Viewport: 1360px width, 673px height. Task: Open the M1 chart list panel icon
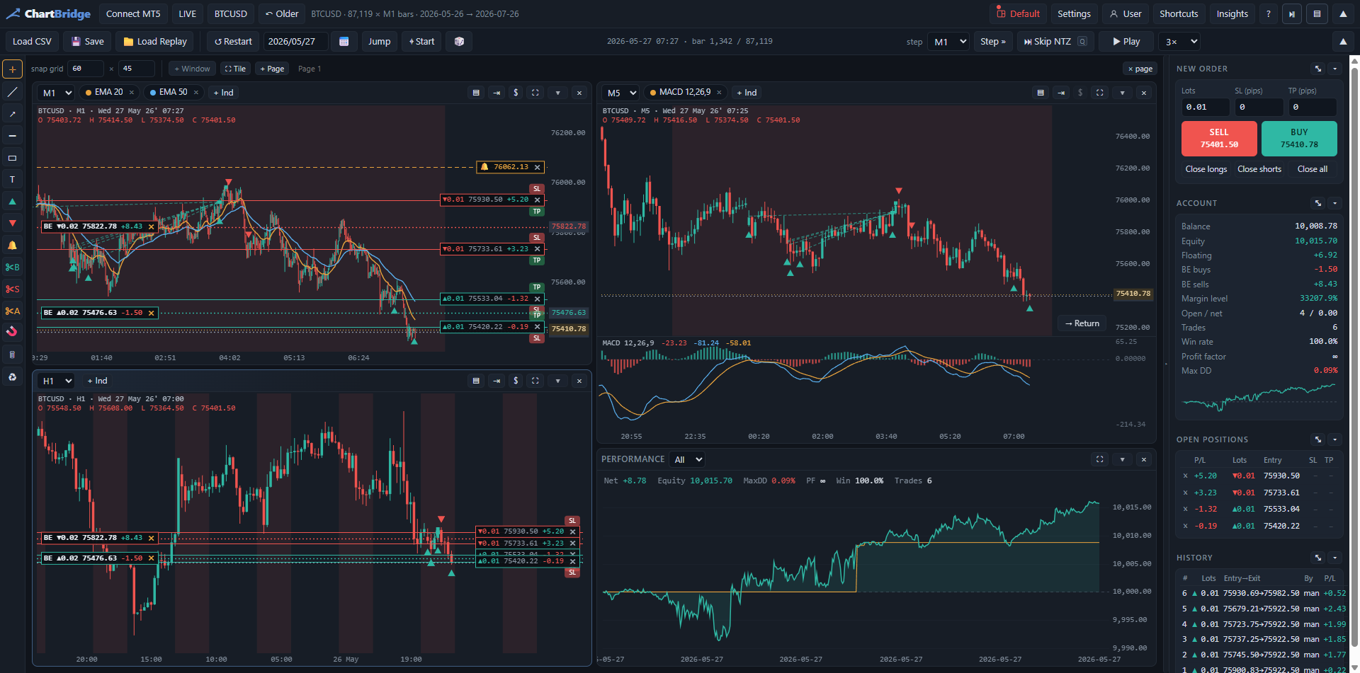pos(476,93)
